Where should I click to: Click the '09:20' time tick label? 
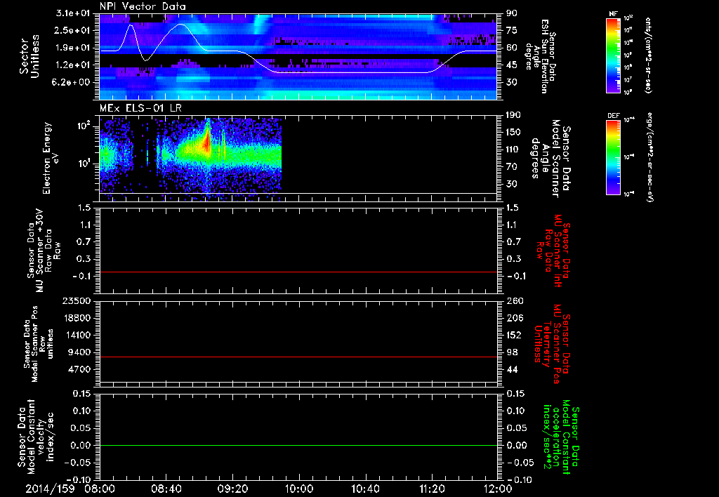click(232, 489)
